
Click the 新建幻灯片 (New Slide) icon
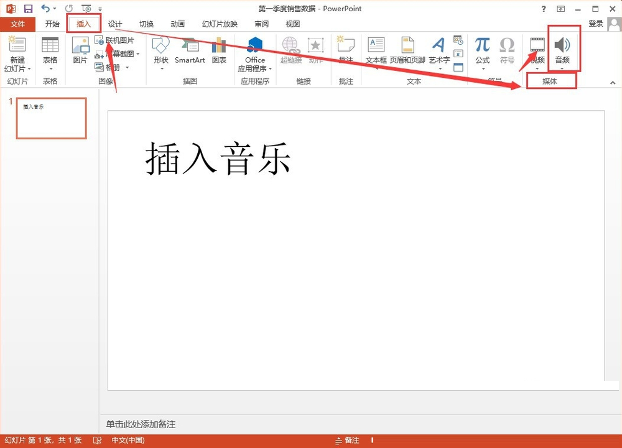point(17,44)
